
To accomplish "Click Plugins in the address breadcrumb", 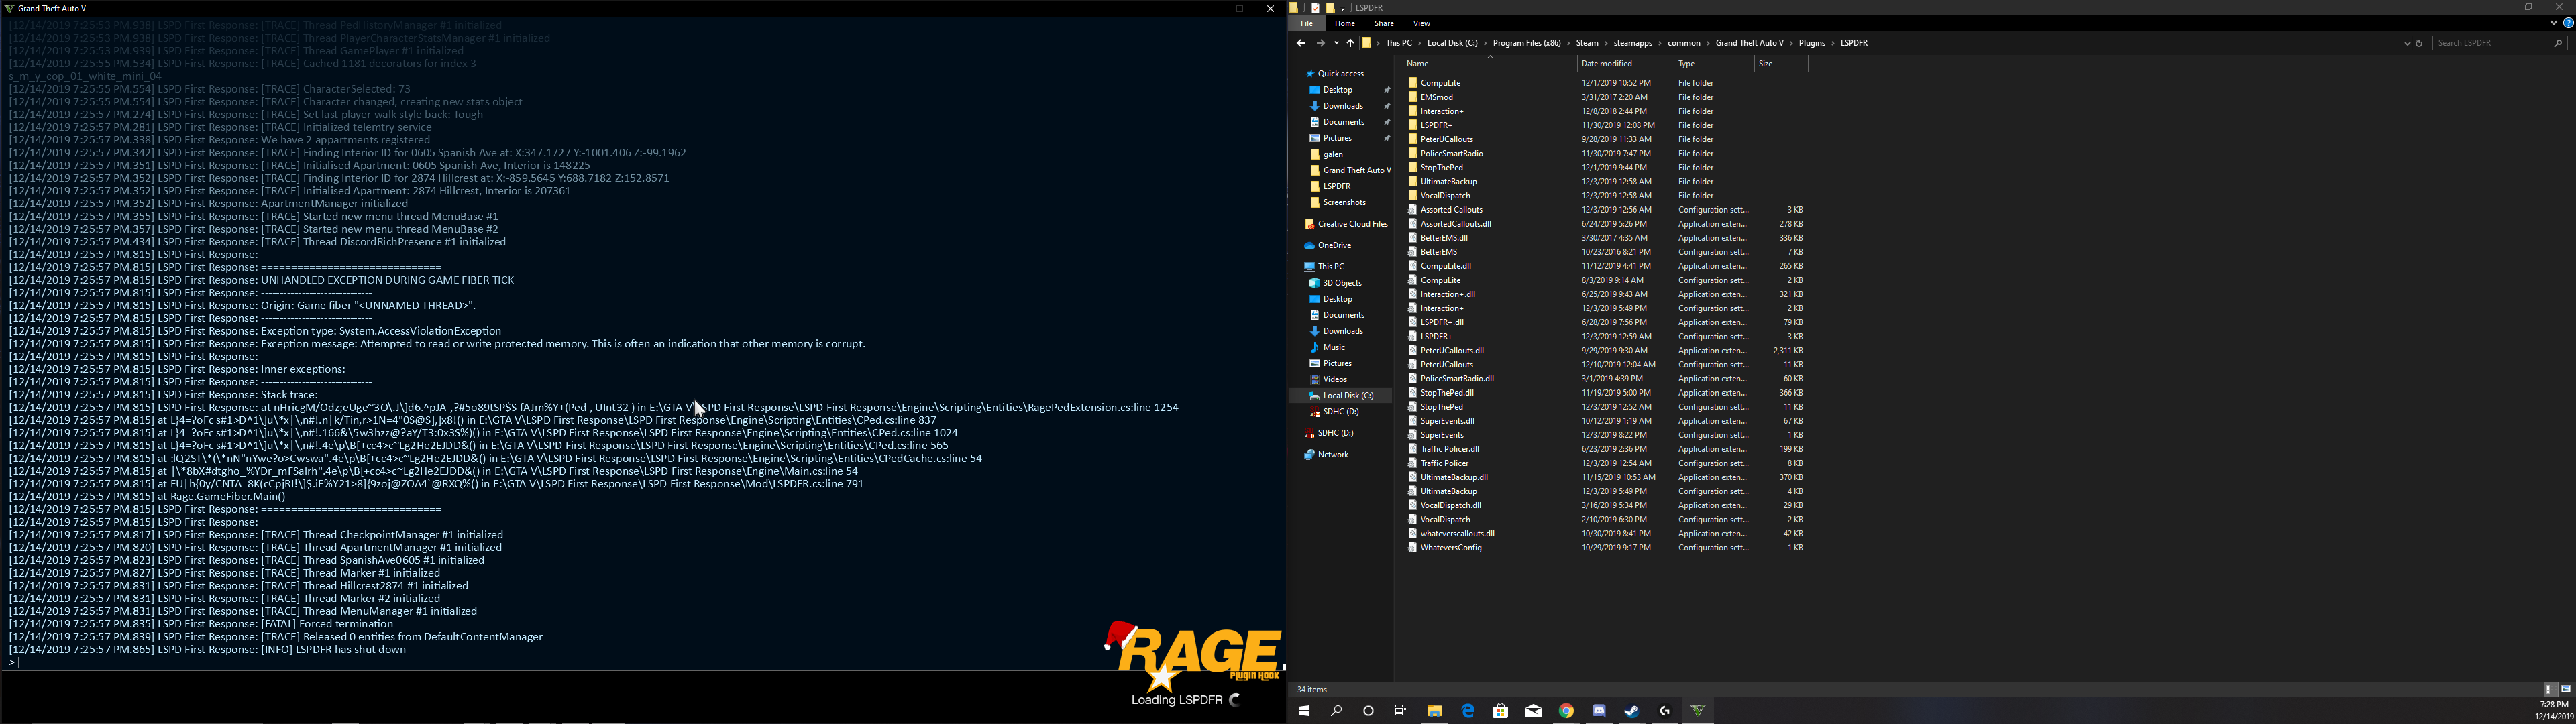I will click(x=1812, y=43).
